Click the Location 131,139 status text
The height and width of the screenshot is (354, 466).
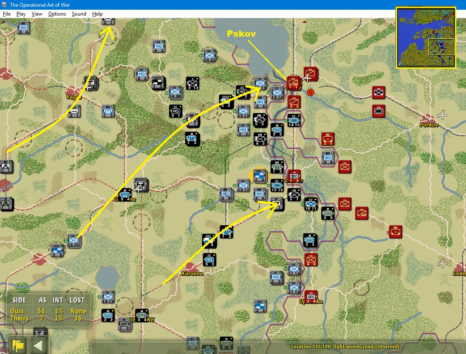coord(346,346)
